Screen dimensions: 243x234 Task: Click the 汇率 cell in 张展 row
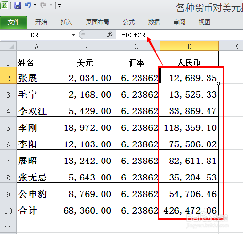pos(137,75)
